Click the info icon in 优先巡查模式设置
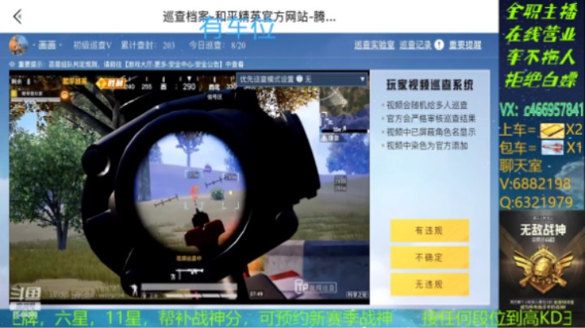 click(299, 79)
